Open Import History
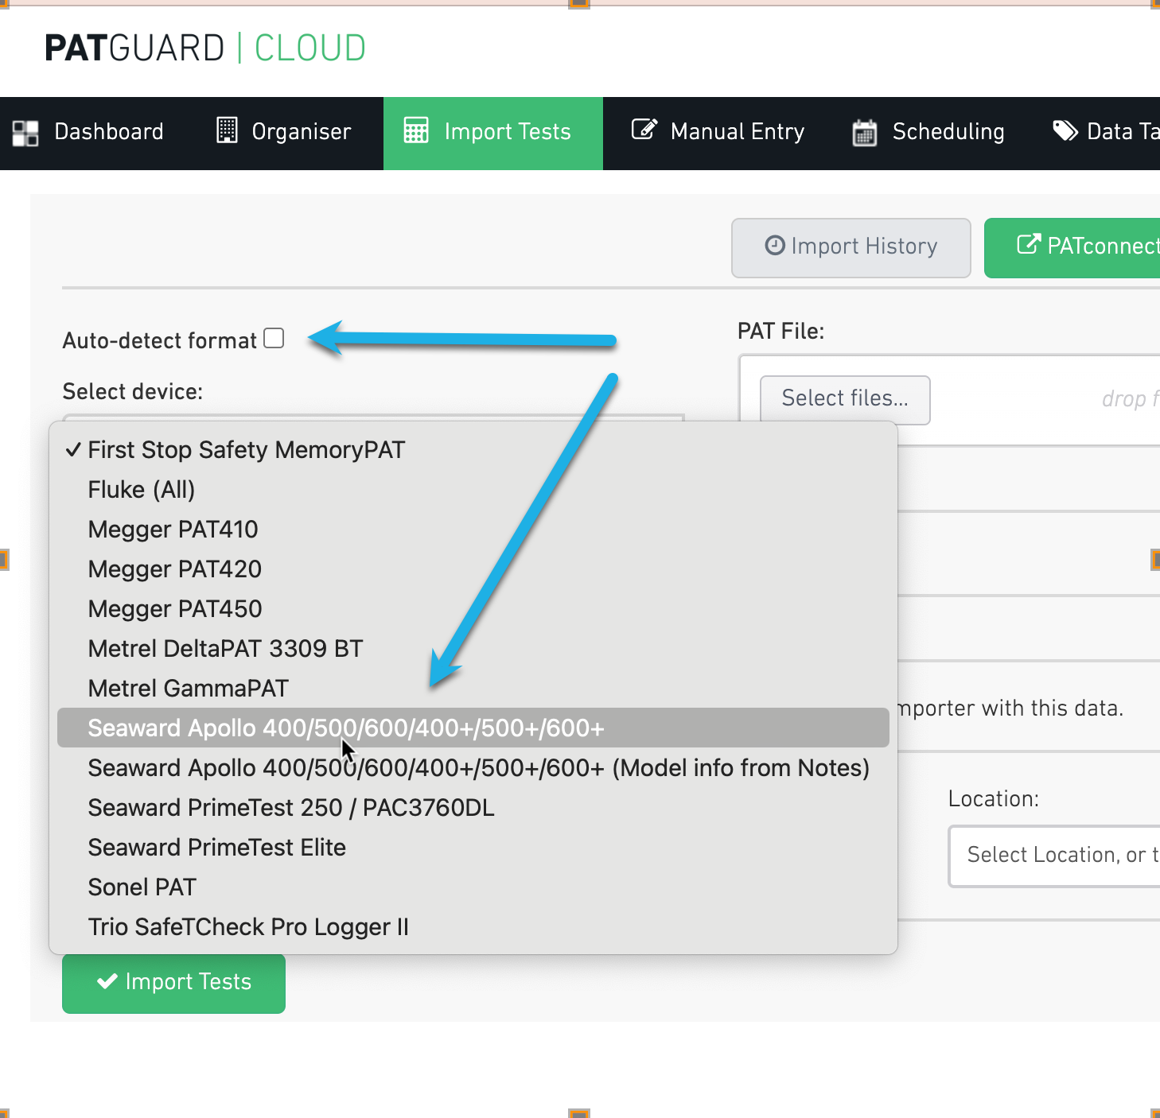The height and width of the screenshot is (1118, 1160). (851, 247)
